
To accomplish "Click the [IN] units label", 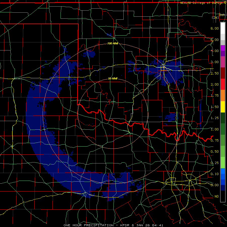I will tap(215, 17).
